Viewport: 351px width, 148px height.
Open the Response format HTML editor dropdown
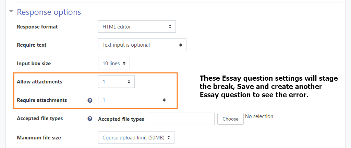137,27
